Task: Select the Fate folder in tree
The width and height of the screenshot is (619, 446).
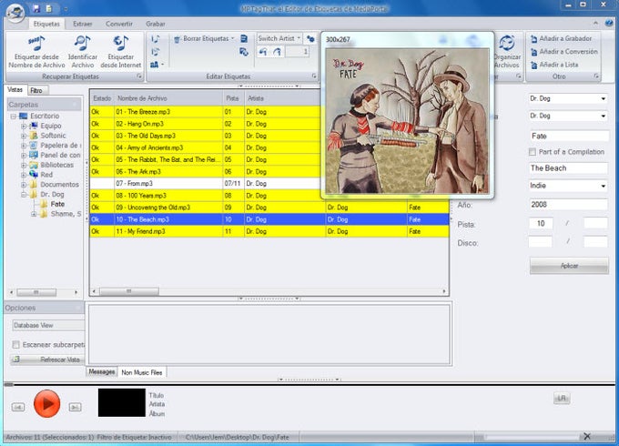Action: click(x=57, y=204)
